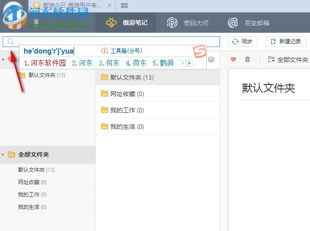The height and width of the screenshot is (231, 310).
Task: Click folder icon of 我的生活 row
Action: (105, 126)
